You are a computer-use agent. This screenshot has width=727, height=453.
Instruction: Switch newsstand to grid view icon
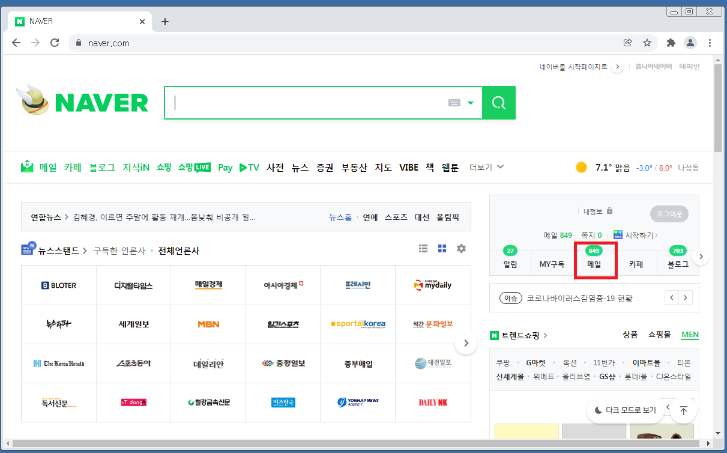point(442,249)
